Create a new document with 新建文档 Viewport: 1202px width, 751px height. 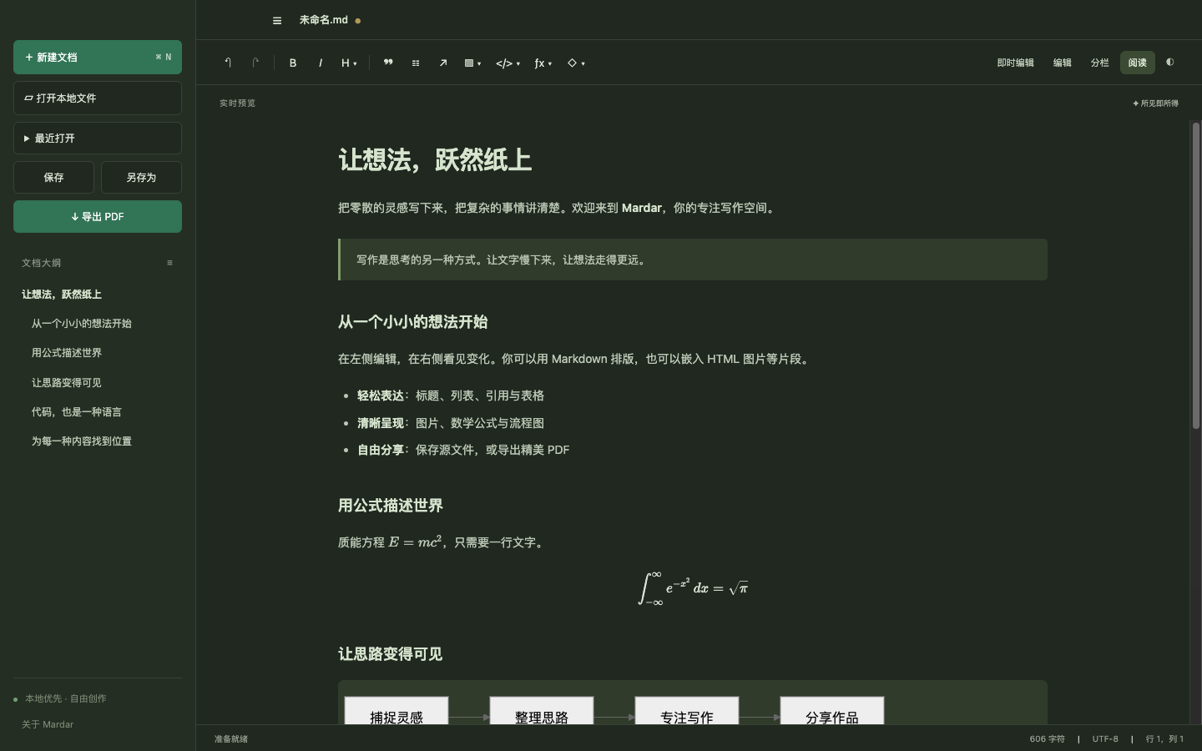pyautogui.click(x=98, y=58)
